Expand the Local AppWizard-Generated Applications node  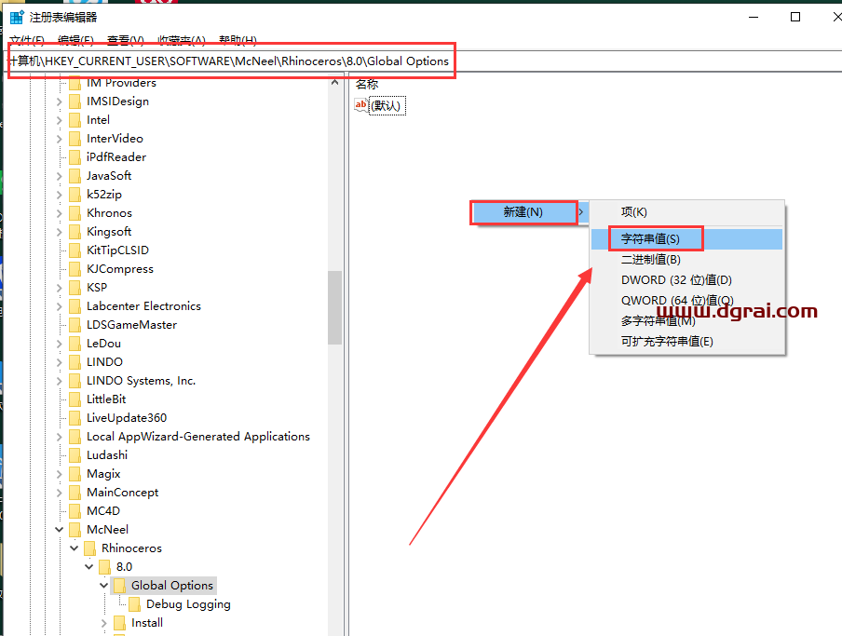[60, 437]
